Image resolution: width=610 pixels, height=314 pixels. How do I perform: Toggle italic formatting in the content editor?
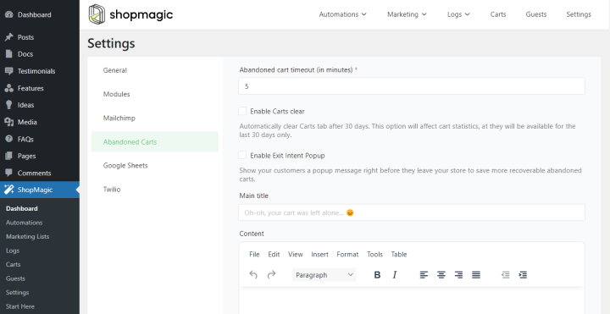(395, 275)
